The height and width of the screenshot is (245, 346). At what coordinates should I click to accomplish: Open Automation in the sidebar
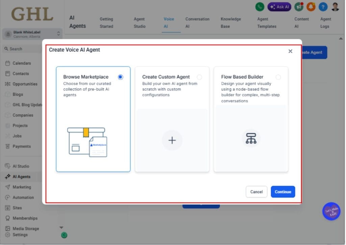tap(23, 197)
